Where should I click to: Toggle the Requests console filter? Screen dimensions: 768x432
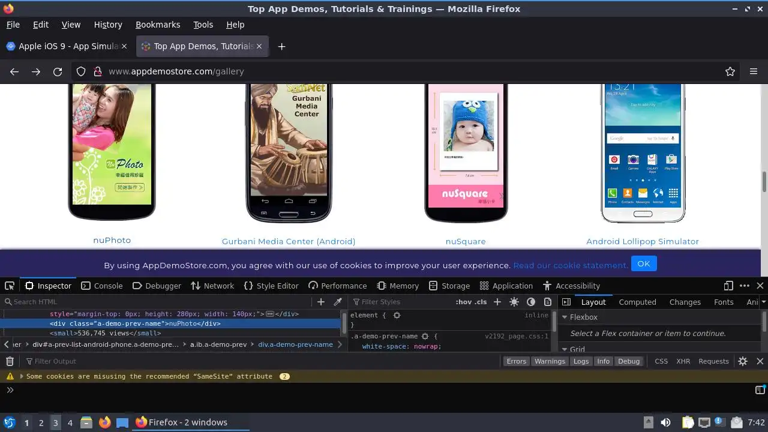pos(713,361)
